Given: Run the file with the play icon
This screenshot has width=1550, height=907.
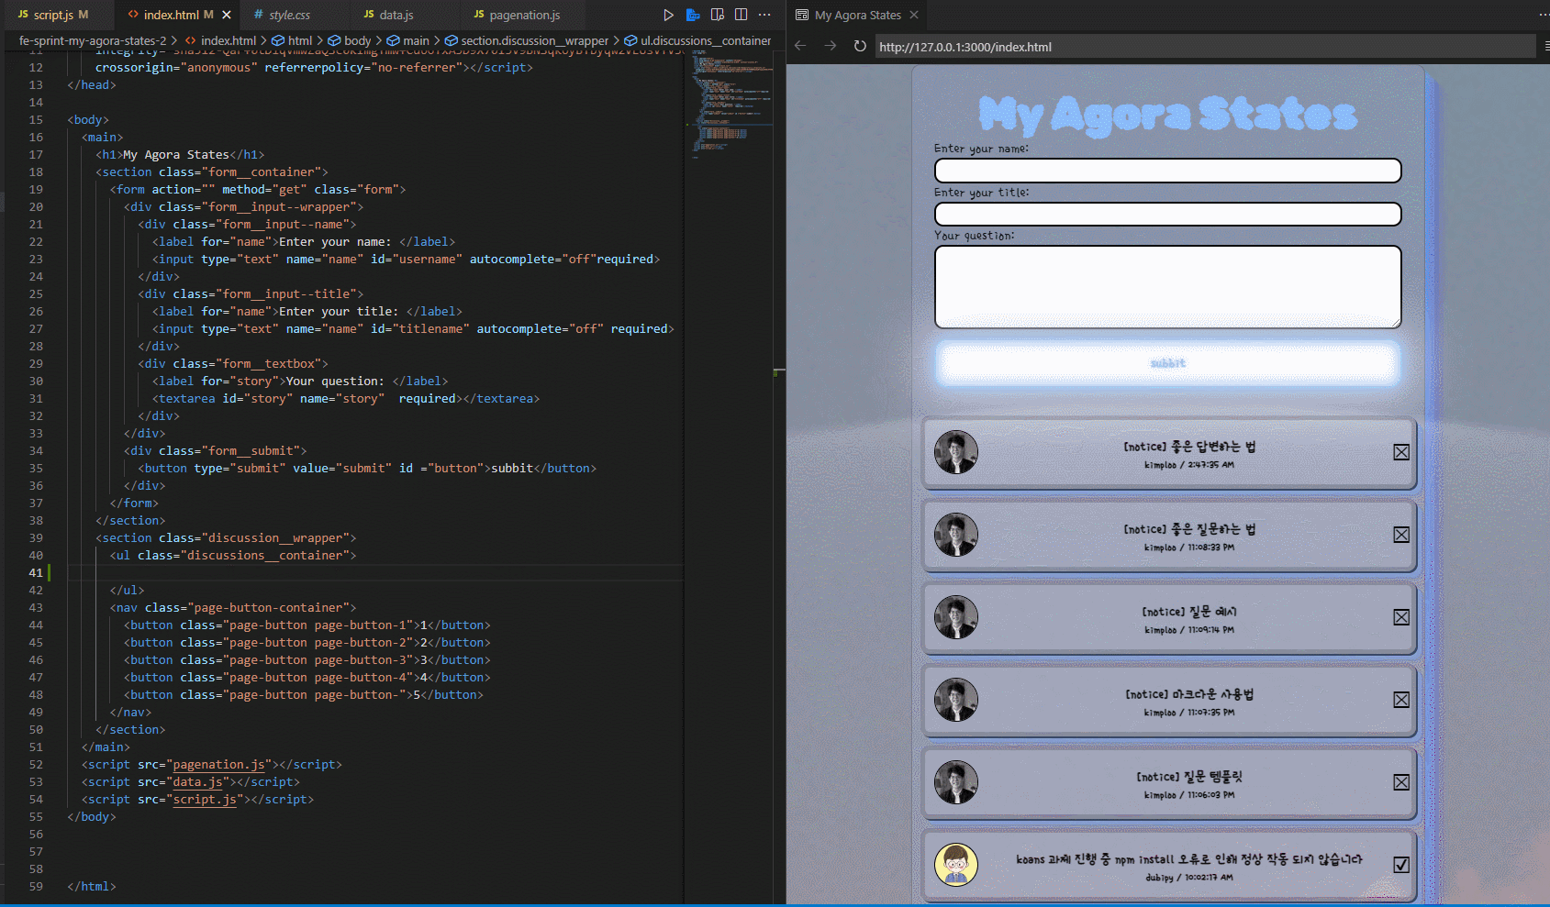Looking at the screenshot, I should (668, 15).
